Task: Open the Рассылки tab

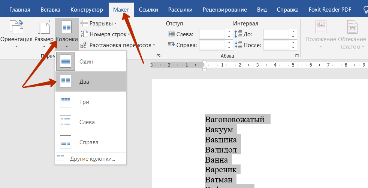Action: 180,10
